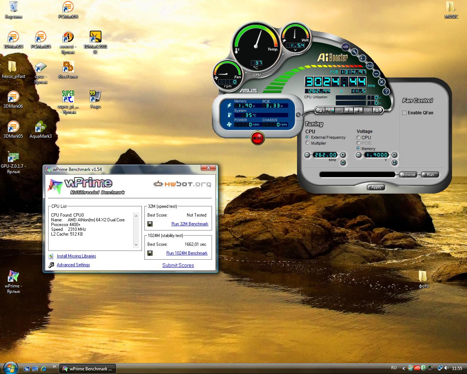Click the save icon for 1024M score
The width and height of the screenshot is (467, 374).
click(x=150, y=253)
